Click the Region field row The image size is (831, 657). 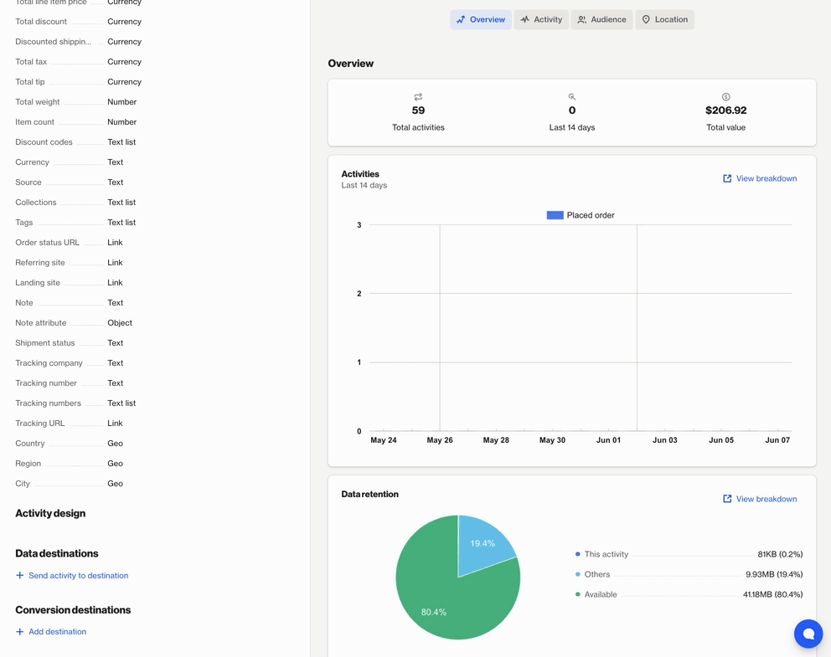[x=70, y=465]
